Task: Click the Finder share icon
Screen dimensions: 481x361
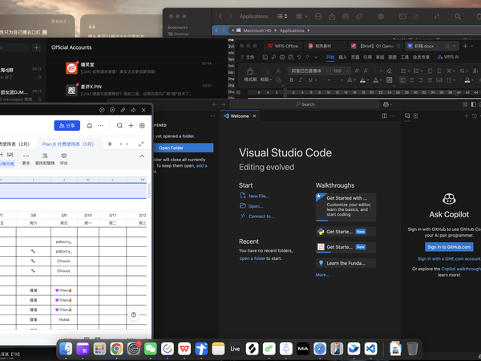Action: 332,16
